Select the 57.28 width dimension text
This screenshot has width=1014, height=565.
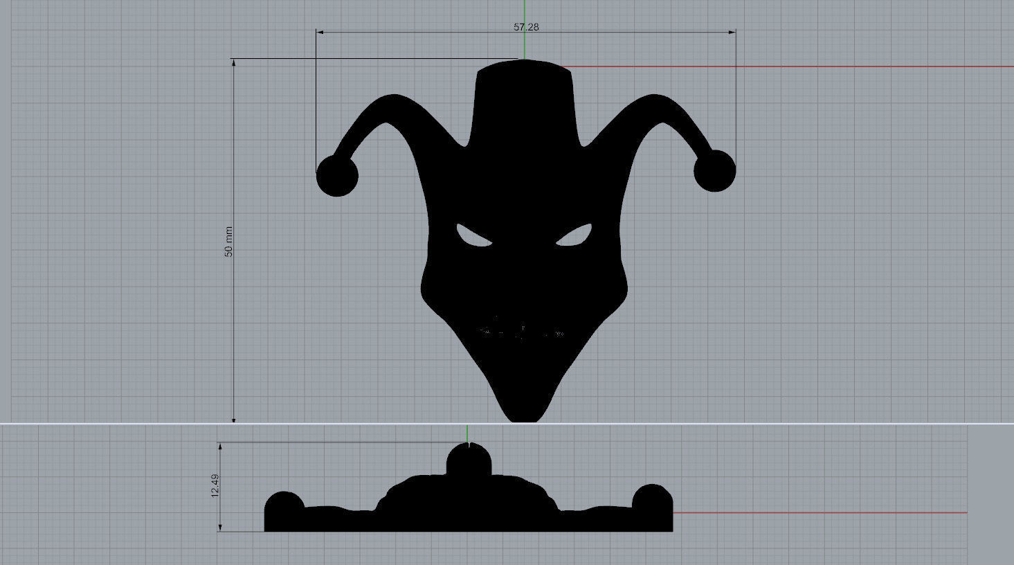point(526,27)
